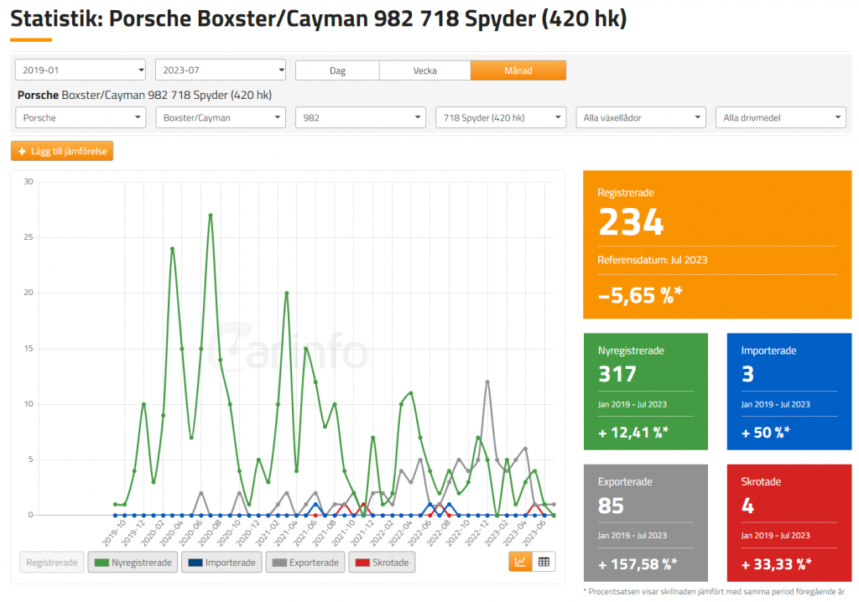Open the end date 2023-07 dropdown
This screenshot has height=602, width=859.
coord(221,70)
